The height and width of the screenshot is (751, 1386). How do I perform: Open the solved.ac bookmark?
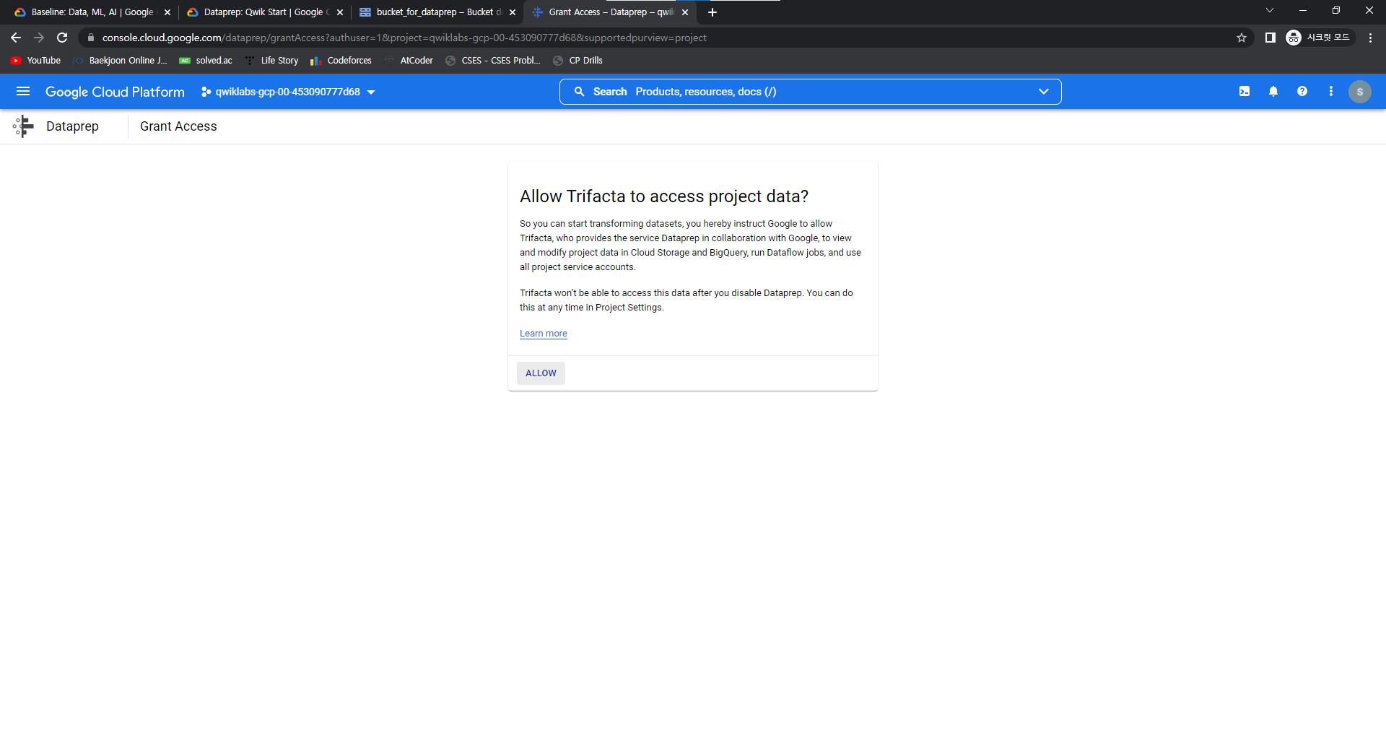point(206,61)
